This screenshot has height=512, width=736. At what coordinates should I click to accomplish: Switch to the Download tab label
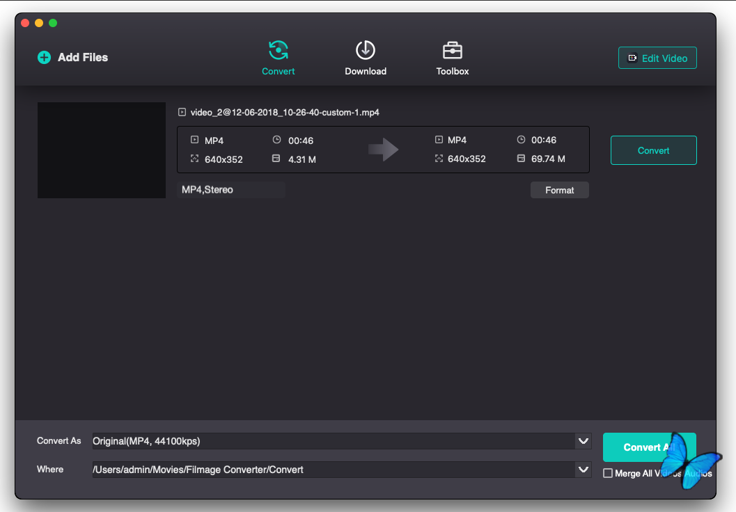(366, 72)
